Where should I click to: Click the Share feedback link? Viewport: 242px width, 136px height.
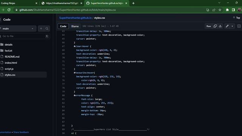coord(21,132)
